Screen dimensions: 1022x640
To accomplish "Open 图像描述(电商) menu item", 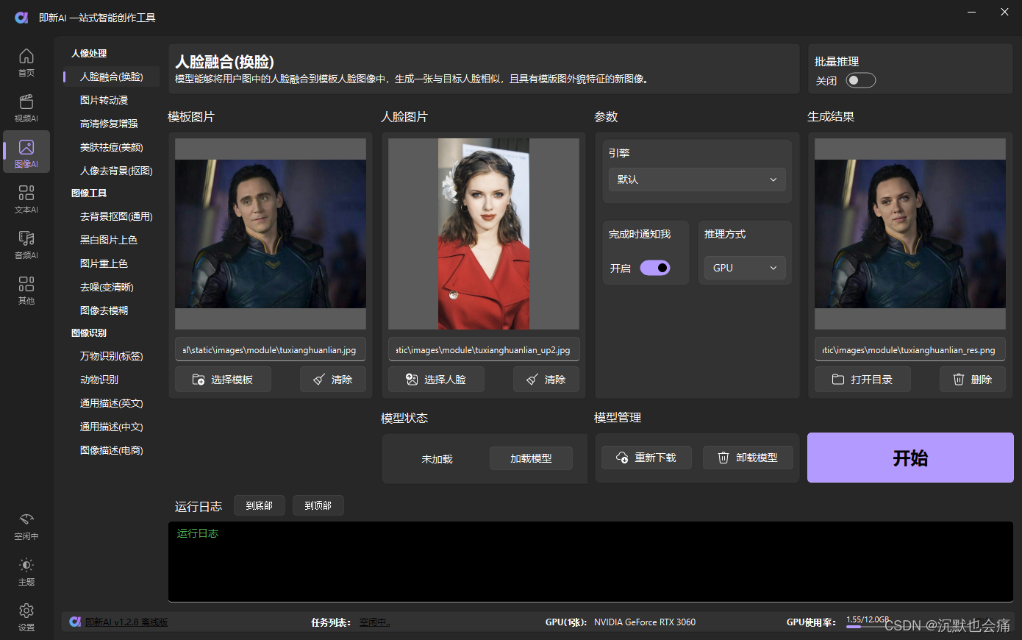I will 112,450.
